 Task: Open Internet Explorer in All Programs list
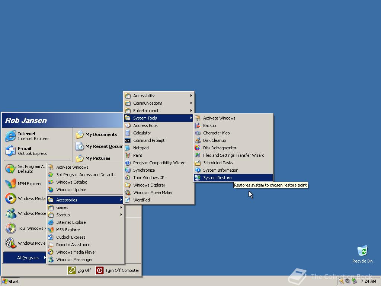[x=85, y=222]
